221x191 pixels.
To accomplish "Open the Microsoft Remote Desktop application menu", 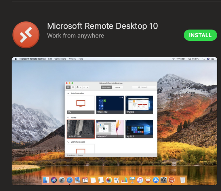I will pos(33,59).
